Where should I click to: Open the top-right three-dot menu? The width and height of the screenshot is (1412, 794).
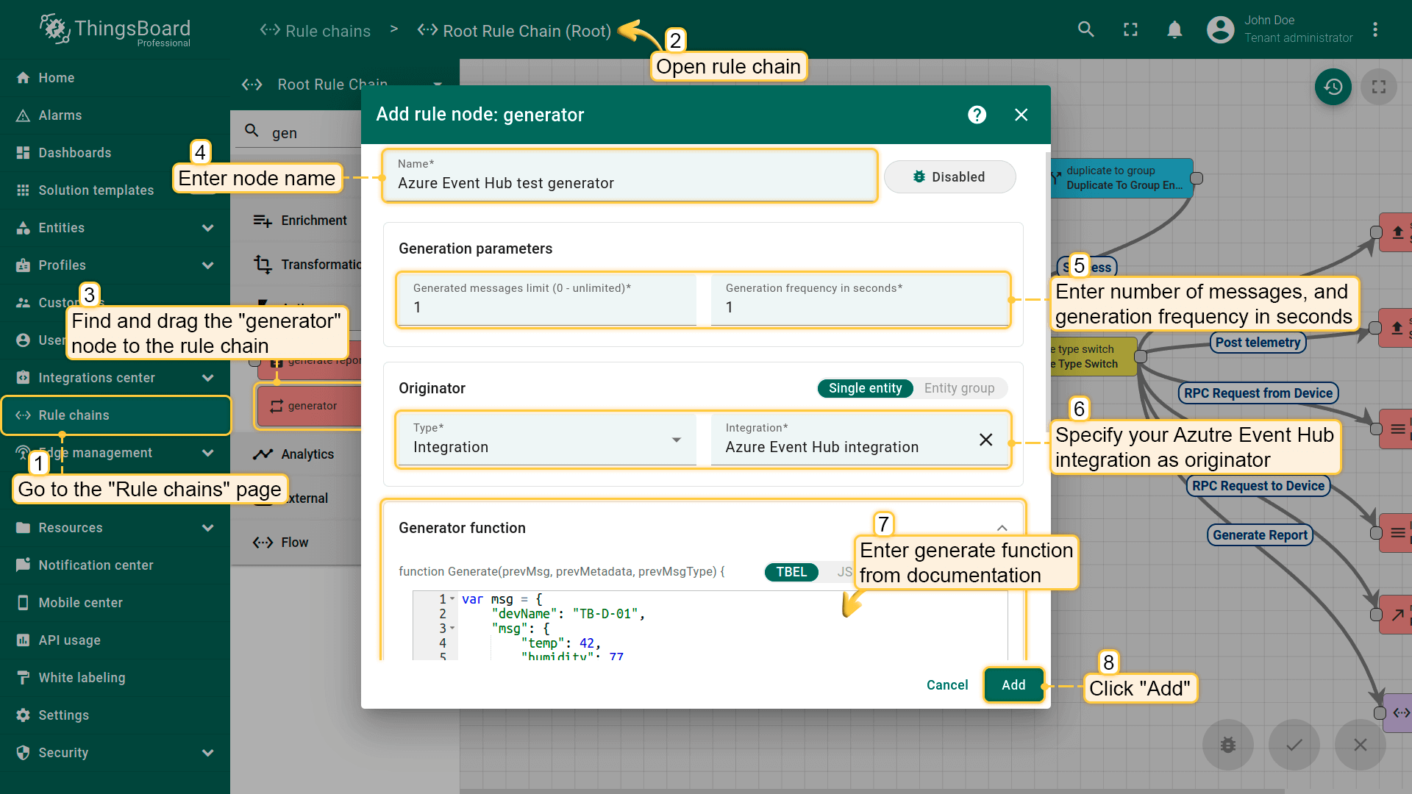click(x=1374, y=29)
